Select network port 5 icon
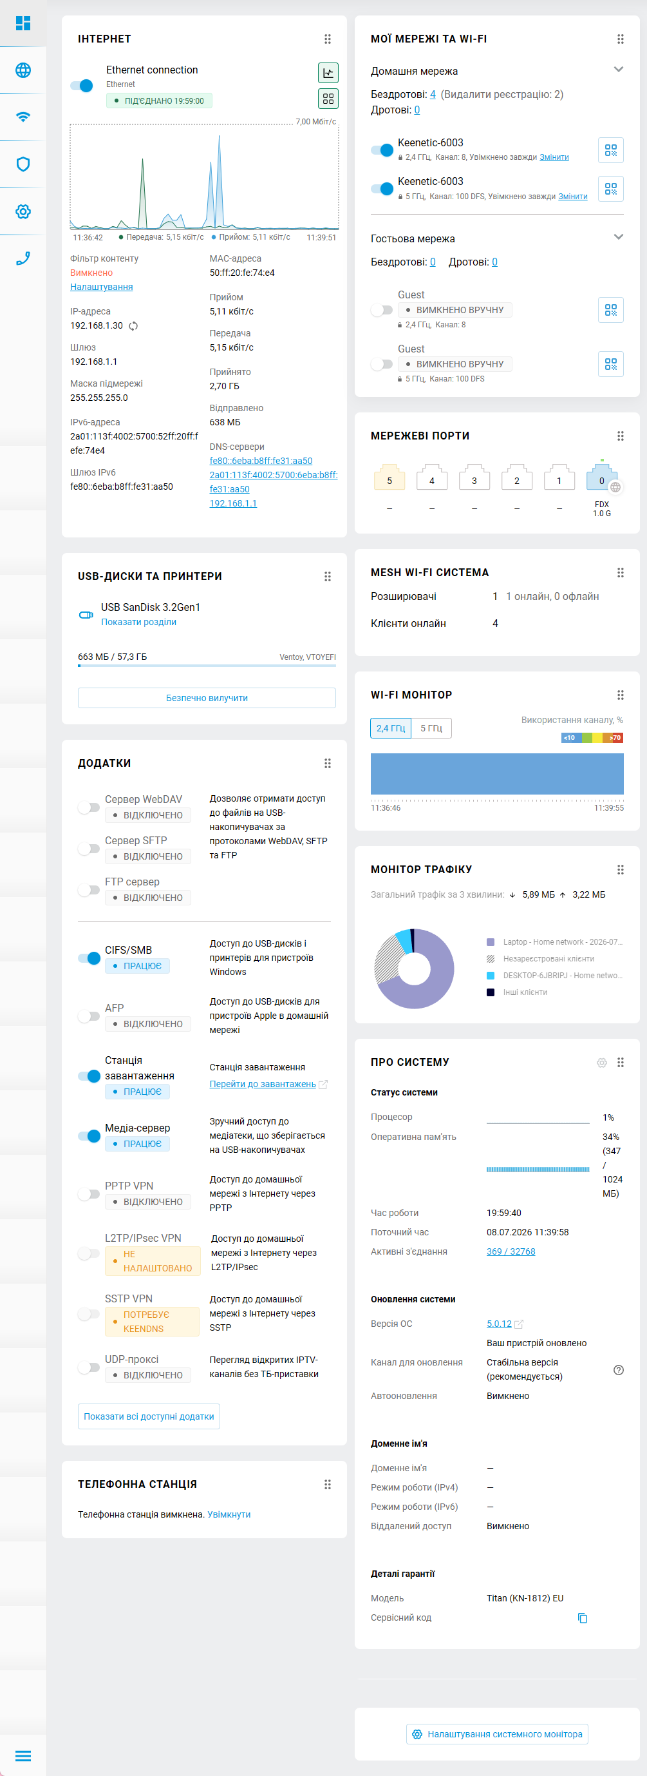 (x=389, y=477)
